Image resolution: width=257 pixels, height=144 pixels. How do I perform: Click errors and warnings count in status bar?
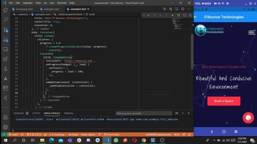pos(34,134)
